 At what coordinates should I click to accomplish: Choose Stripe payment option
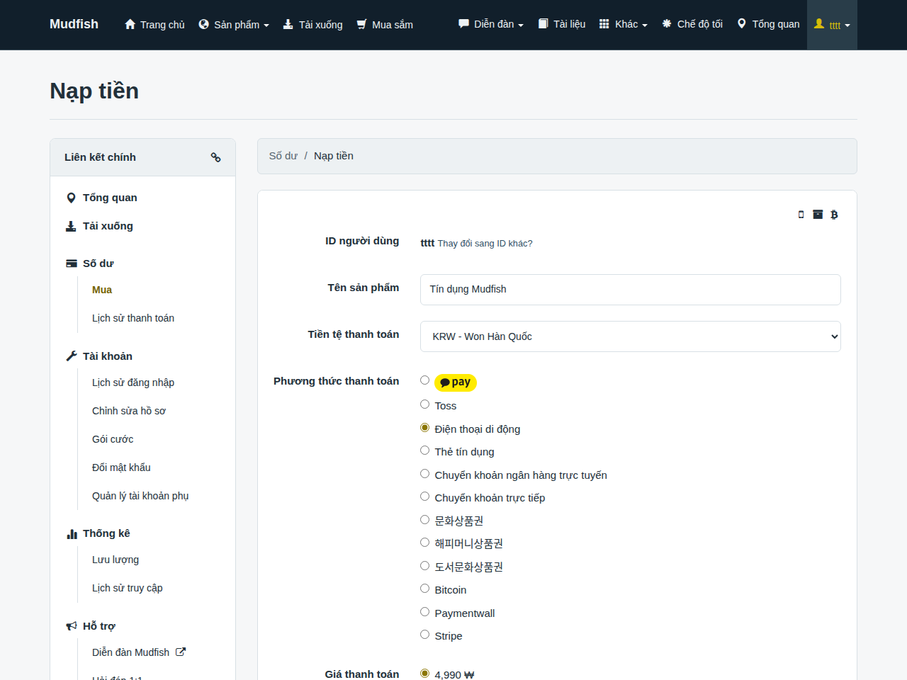(425, 635)
